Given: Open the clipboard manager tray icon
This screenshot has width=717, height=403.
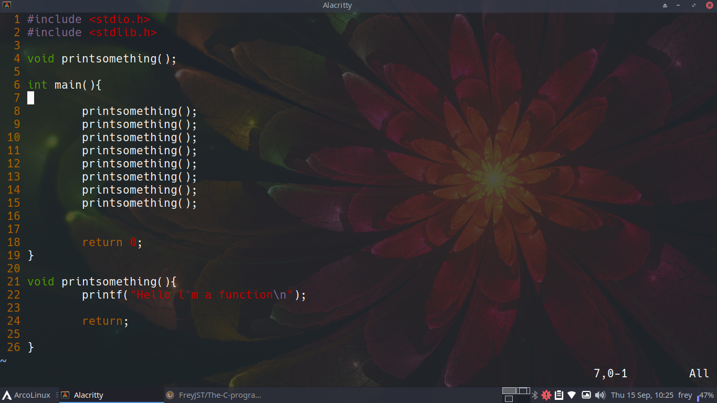Looking at the screenshot, I should coord(559,395).
